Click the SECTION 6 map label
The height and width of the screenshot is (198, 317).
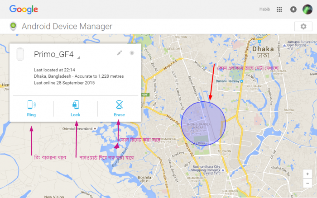pyautogui.click(x=175, y=49)
